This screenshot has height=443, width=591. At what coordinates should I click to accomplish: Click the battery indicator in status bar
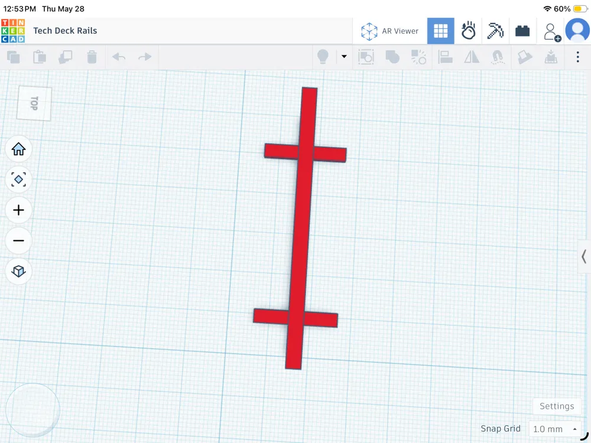tap(580, 9)
